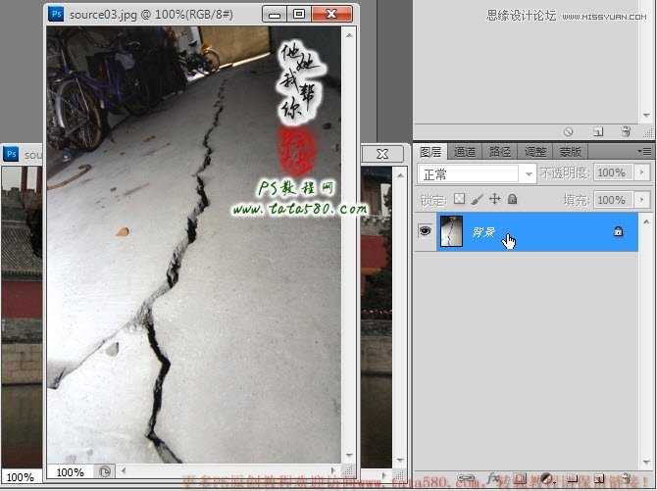Click the lock all padlock icon

coord(512,199)
